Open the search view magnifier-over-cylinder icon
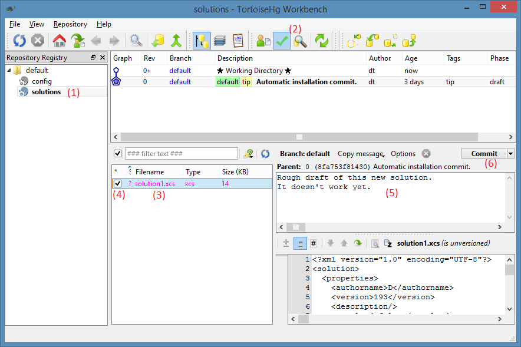 coord(300,41)
